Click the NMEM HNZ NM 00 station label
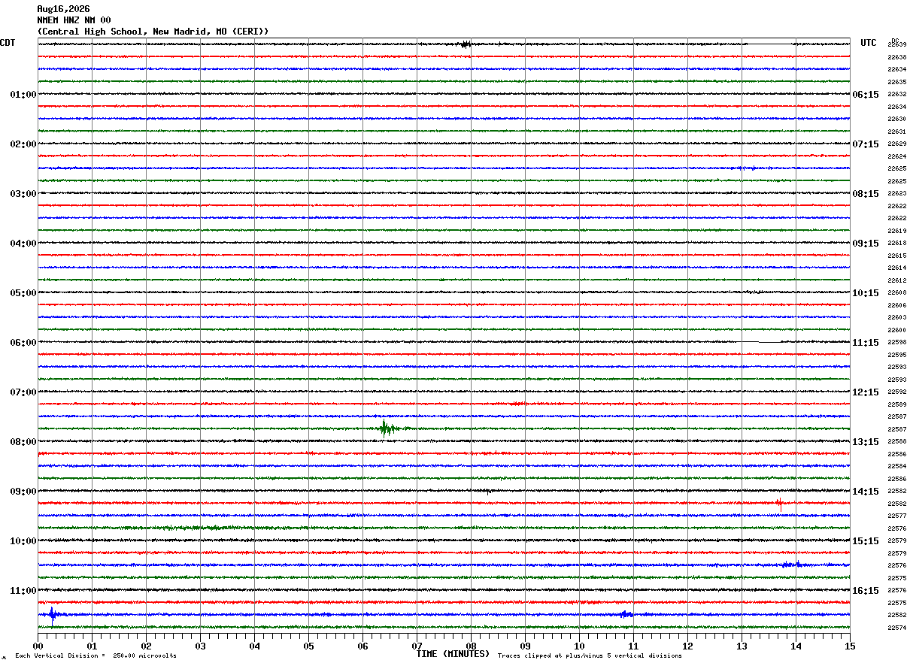Image resolution: width=910 pixels, height=666 pixels. tap(74, 20)
